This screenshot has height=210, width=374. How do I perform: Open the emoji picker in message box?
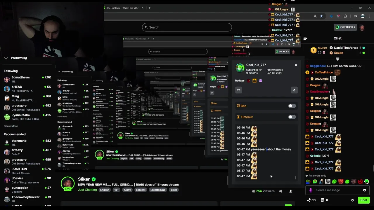click(364, 190)
